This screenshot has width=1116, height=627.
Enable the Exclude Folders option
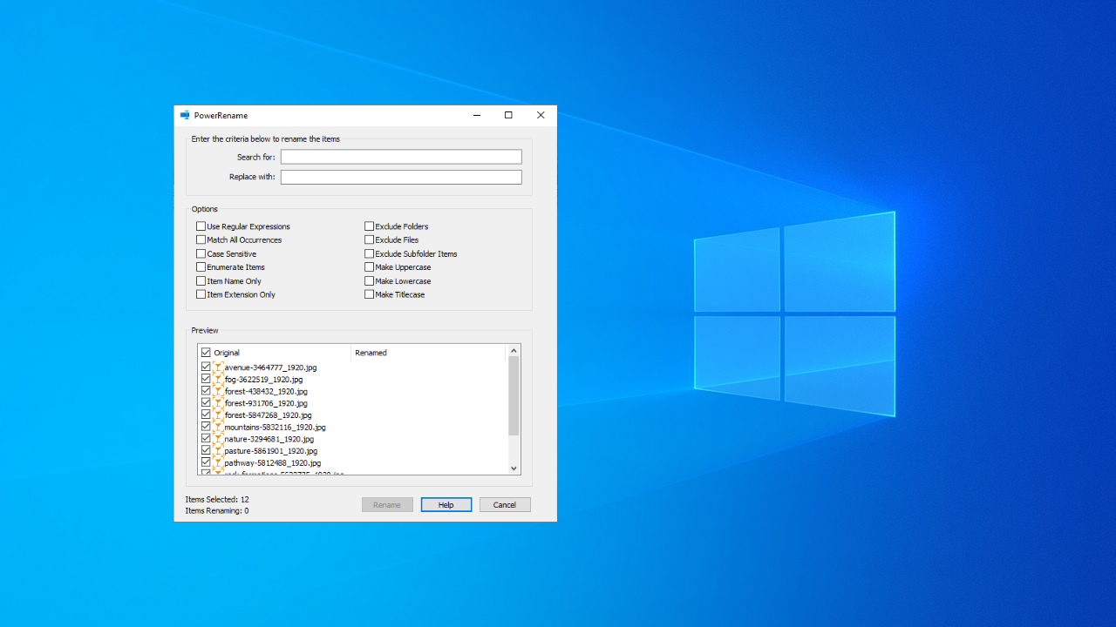(x=369, y=226)
